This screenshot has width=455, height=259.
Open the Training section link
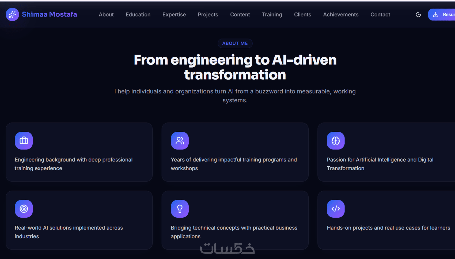[x=272, y=15]
